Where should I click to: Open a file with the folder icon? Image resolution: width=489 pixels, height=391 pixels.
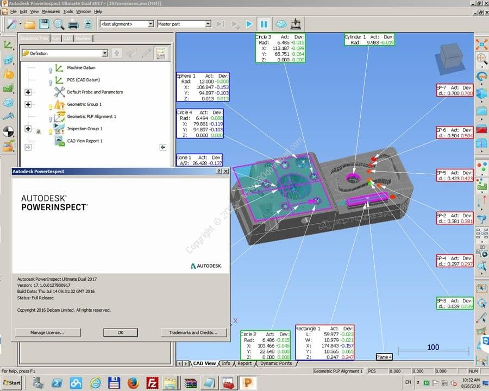coord(30,24)
